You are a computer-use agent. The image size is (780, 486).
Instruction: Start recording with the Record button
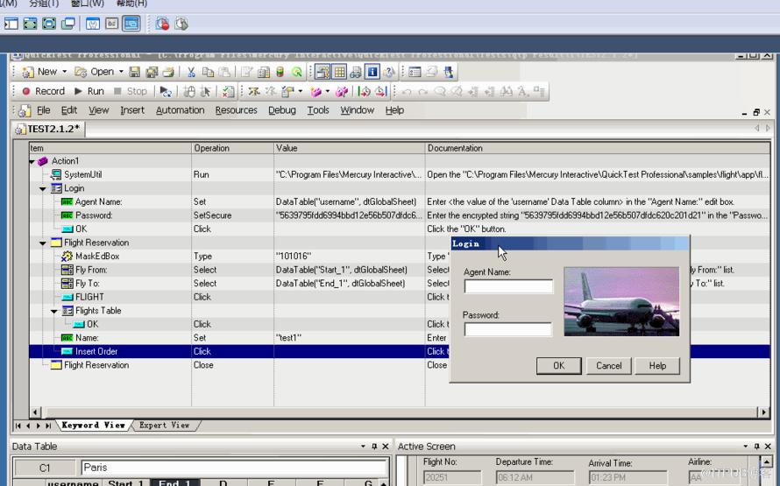tap(43, 91)
